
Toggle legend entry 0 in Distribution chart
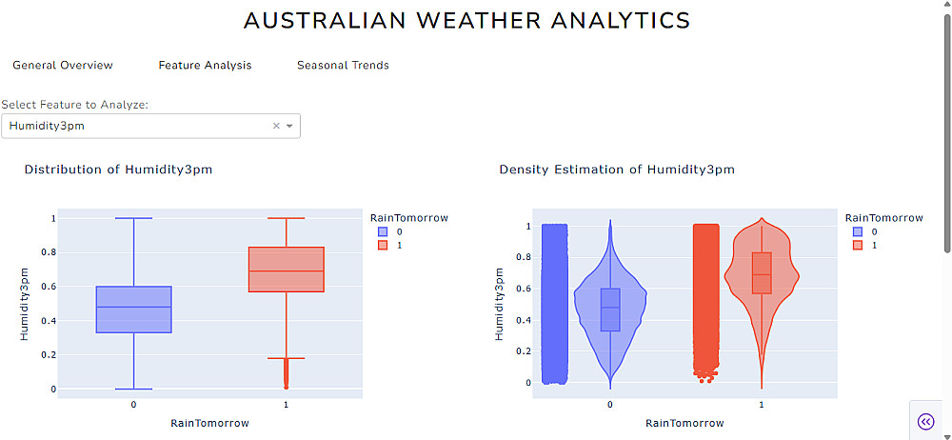point(390,231)
